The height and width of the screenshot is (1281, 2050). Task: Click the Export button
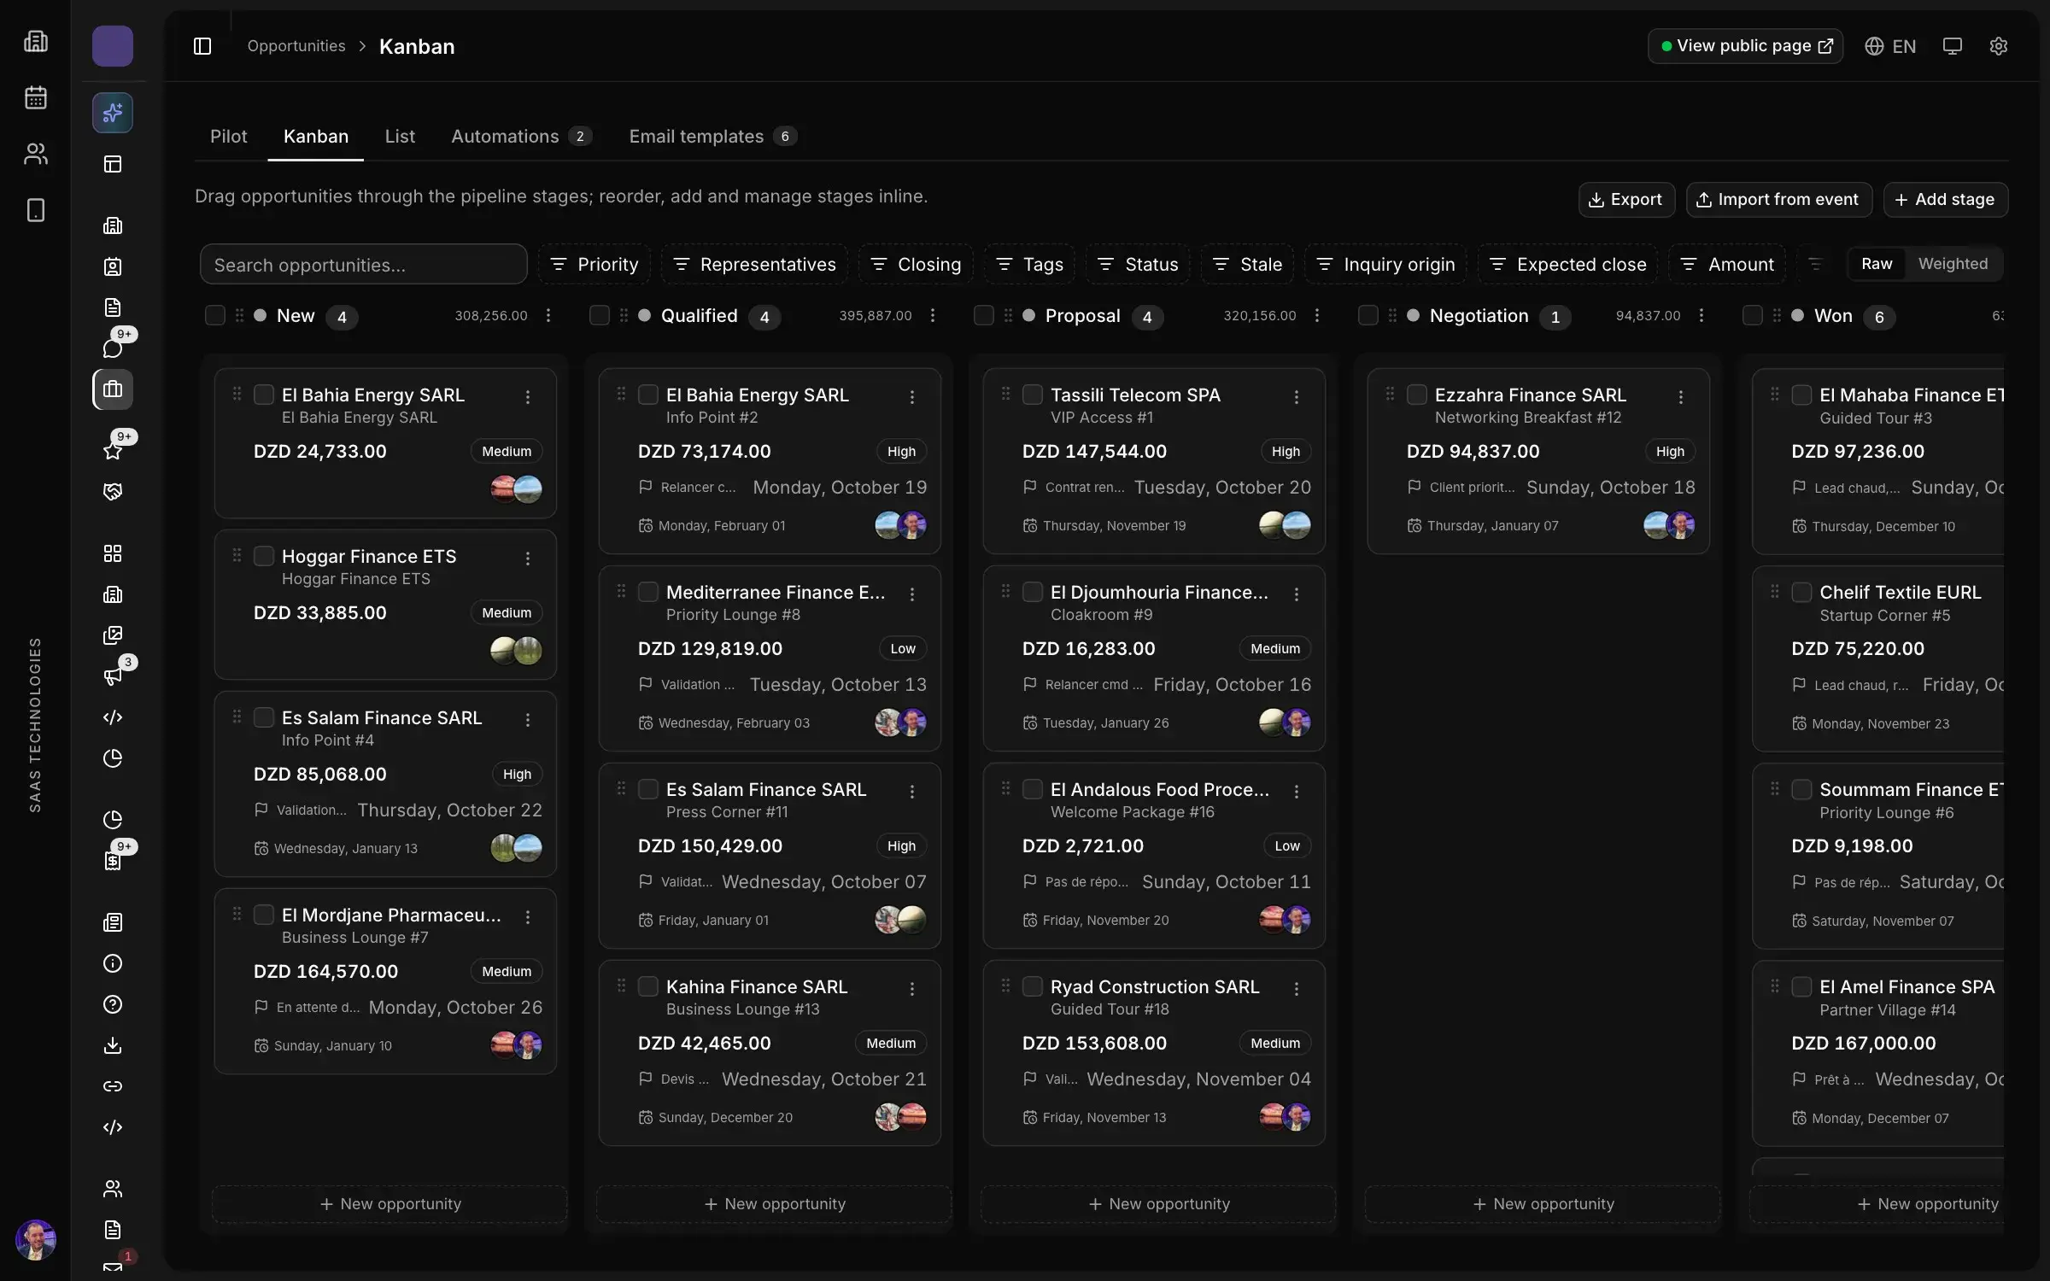[x=1626, y=200]
